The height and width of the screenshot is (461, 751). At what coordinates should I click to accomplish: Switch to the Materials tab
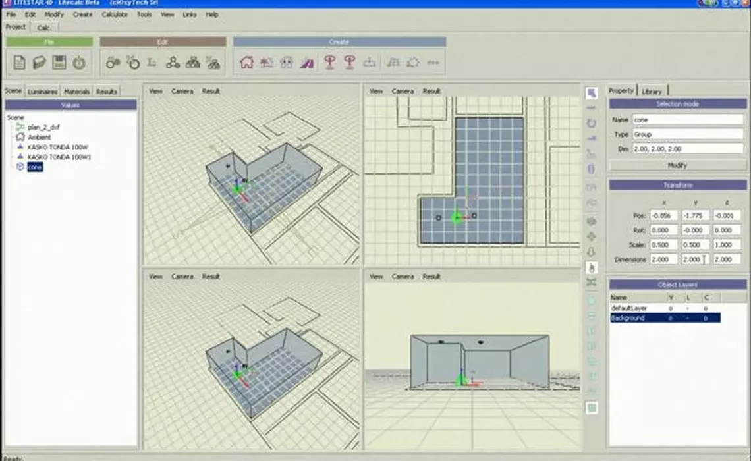(x=76, y=92)
